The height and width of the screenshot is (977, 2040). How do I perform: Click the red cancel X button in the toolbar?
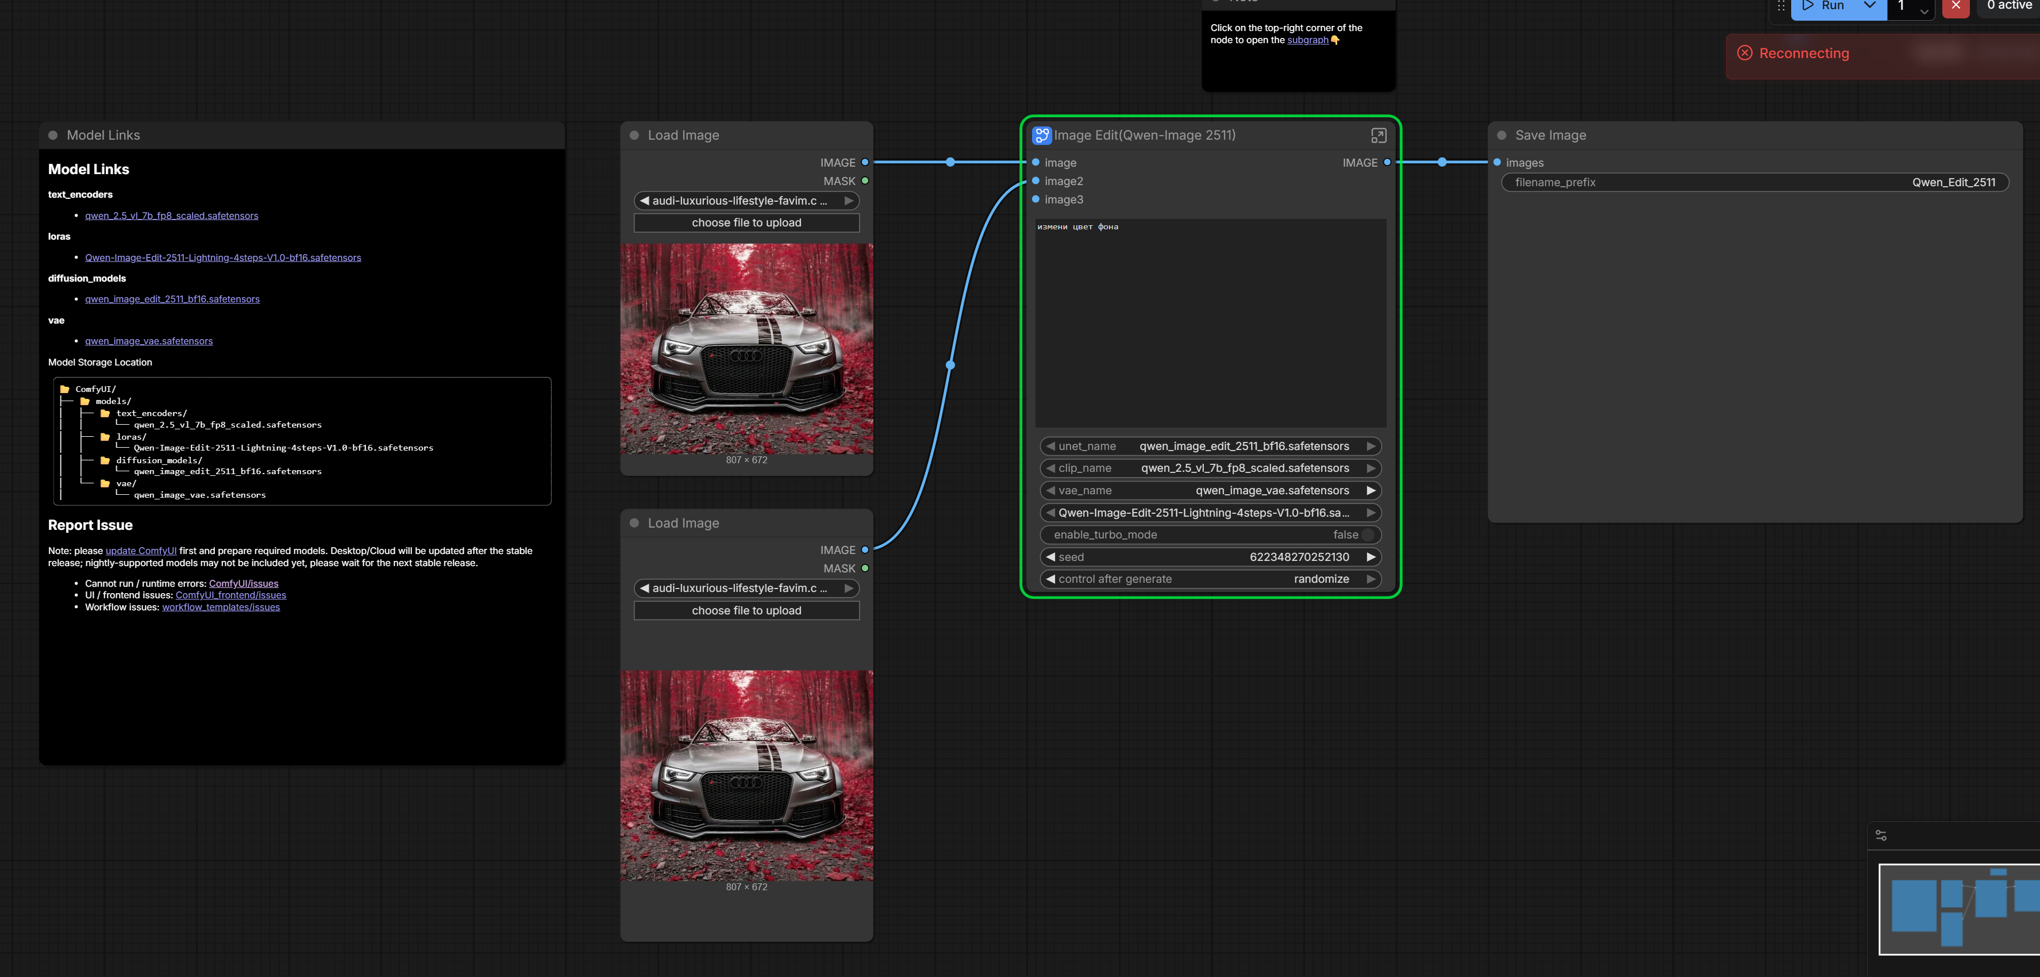pyautogui.click(x=1956, y=6)
